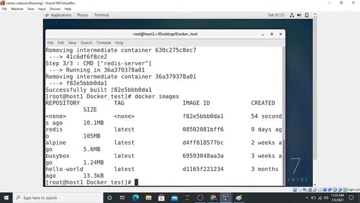Open the Terminal app menu in top bar
Screen dimensions: 360x203
[101, 15]
